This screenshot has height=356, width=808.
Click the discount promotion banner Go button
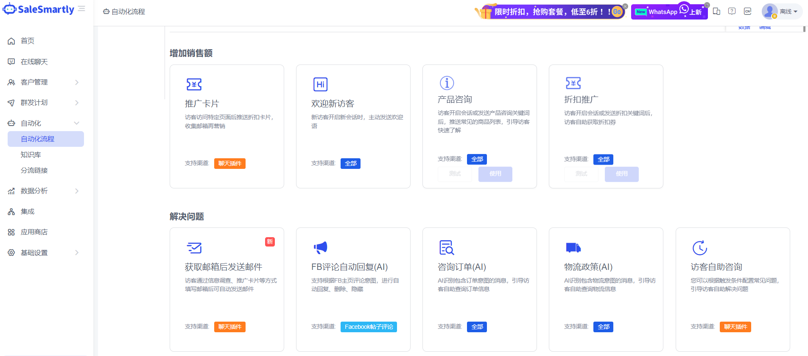617,12
